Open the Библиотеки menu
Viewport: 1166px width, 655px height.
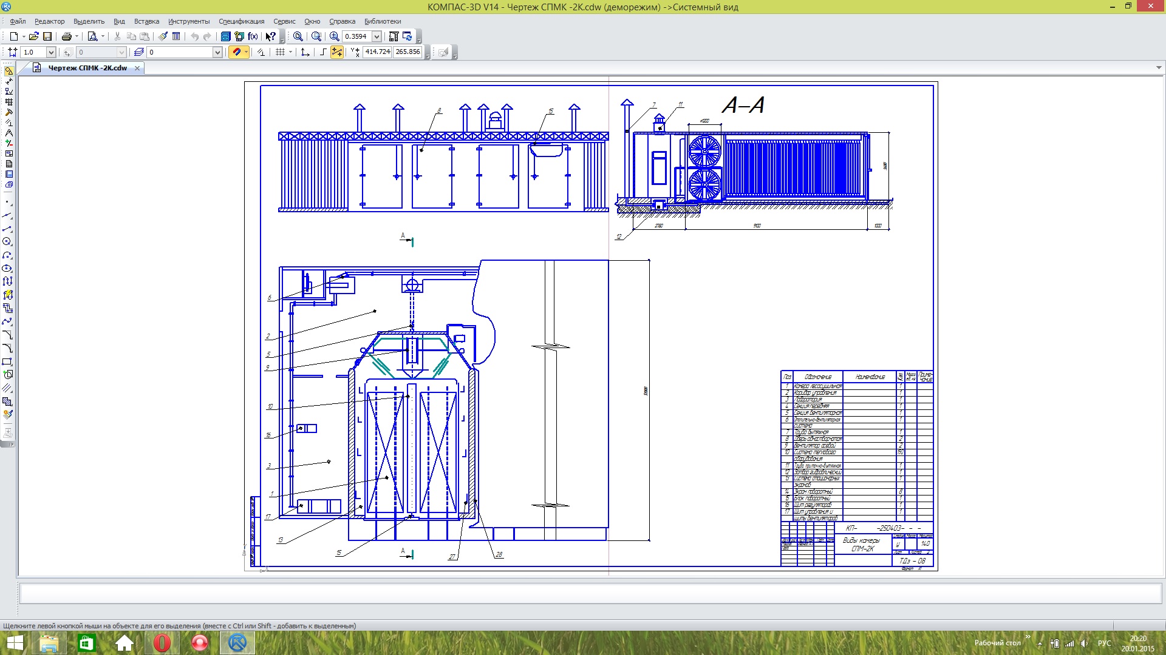click(383, 21)
